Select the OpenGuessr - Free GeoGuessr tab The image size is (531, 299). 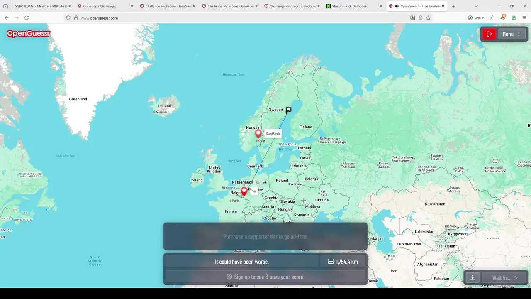point(417,6)
